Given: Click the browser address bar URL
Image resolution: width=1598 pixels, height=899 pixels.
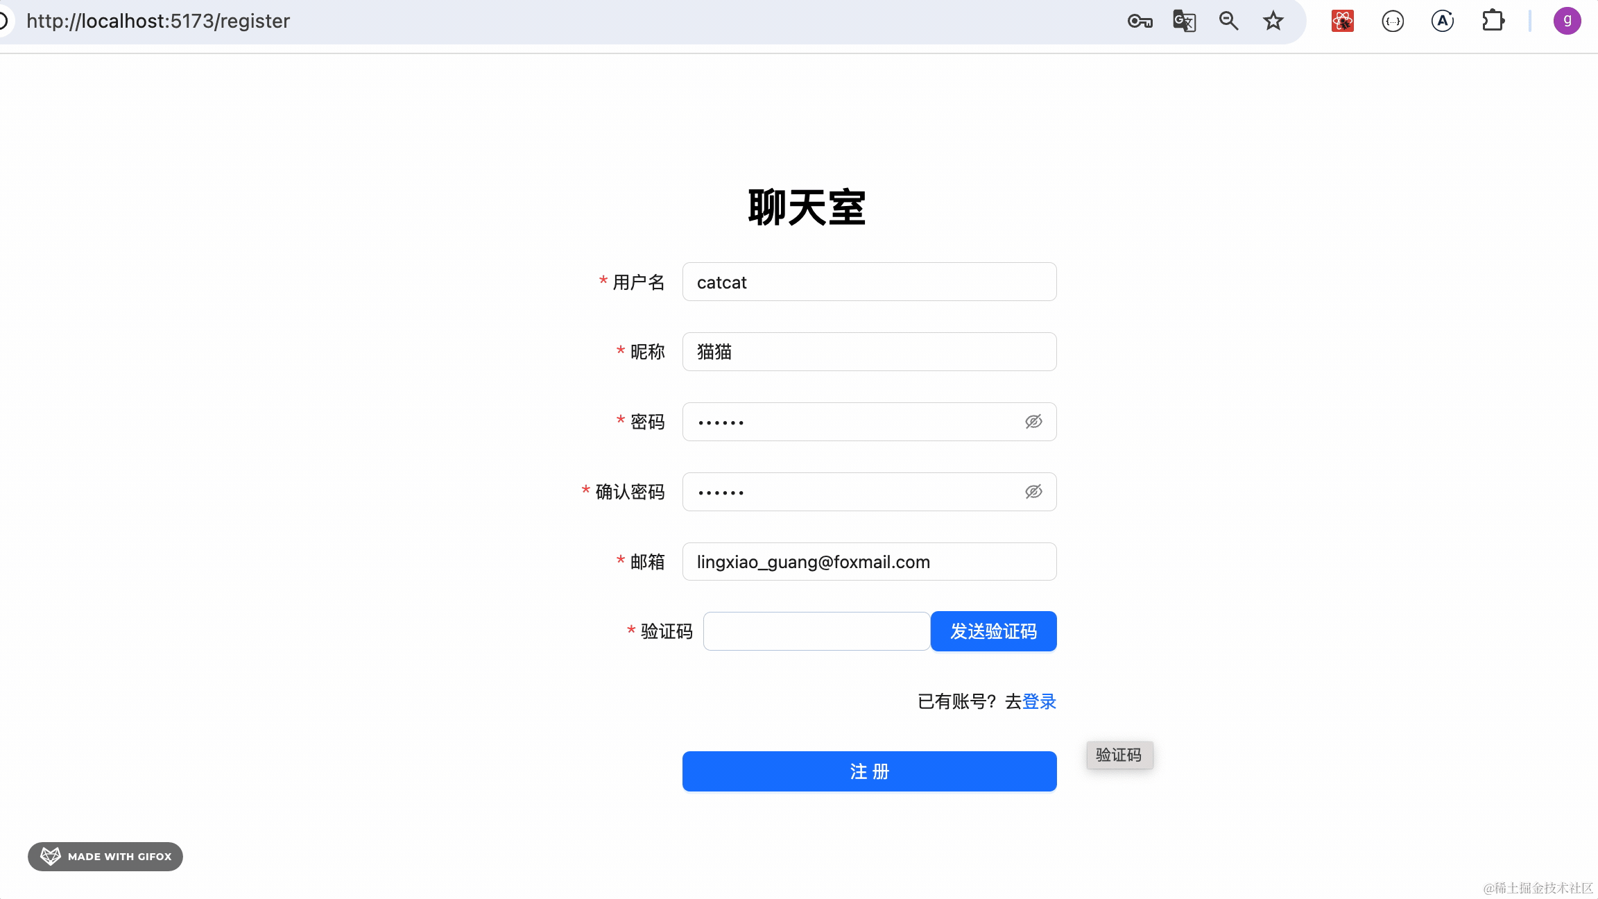Looking at the screenshot, I should pos(158,22).
